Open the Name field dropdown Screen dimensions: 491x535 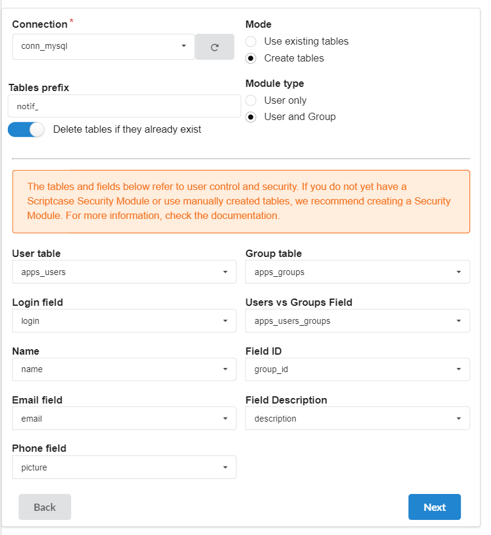coord(124,369)
